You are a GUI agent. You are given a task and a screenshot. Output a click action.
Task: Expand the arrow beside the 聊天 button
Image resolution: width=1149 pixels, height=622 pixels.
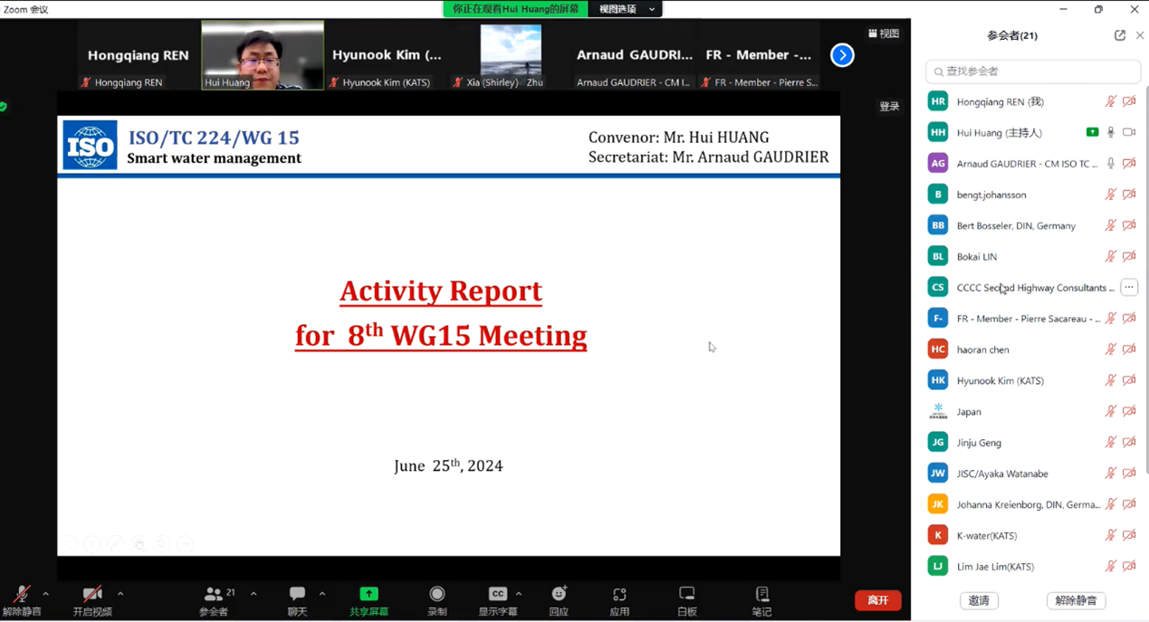pyautogui.click(x=322, y=594)
